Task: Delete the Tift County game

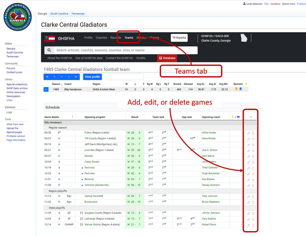Action: [x=253, y=139]
